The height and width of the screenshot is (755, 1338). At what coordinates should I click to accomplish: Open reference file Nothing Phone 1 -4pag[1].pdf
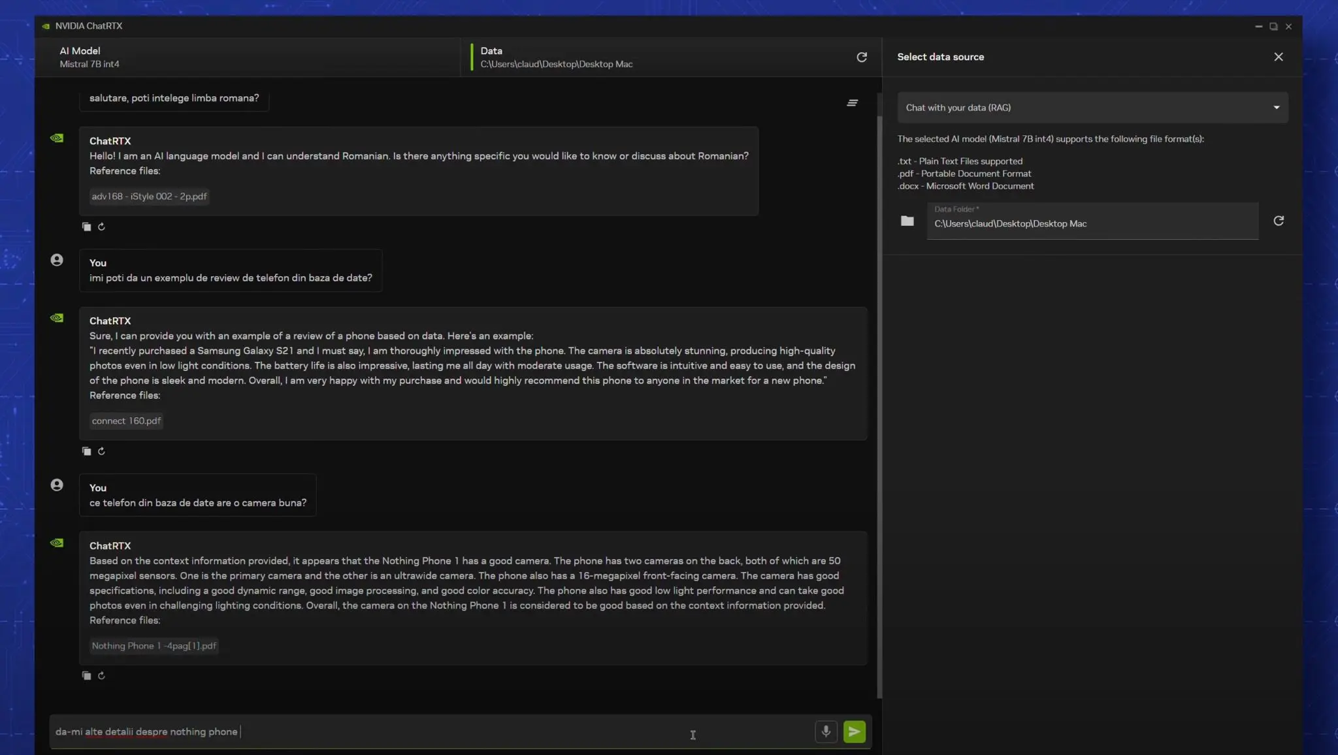click(154, 646)
